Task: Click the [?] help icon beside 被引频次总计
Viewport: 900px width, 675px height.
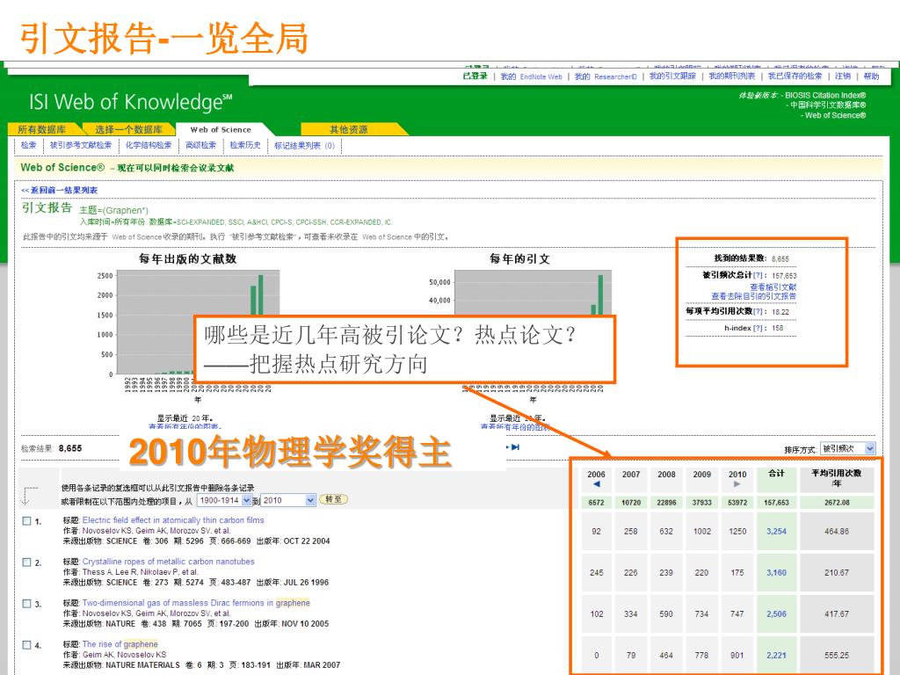Action: (758, 275)
